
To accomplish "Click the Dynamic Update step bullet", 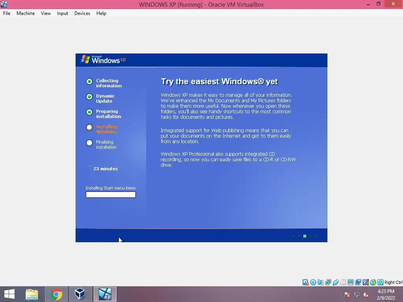I will 89,97.
